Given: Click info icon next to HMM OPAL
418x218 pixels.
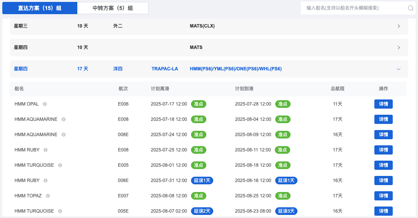Looking at the screenshot, I should 45,104.
